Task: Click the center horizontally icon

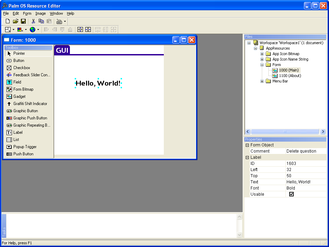Action: pos(88,29)
